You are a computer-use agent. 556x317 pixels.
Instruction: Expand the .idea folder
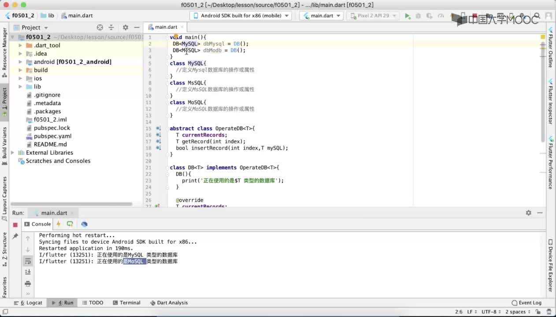[x=20, y=54]
